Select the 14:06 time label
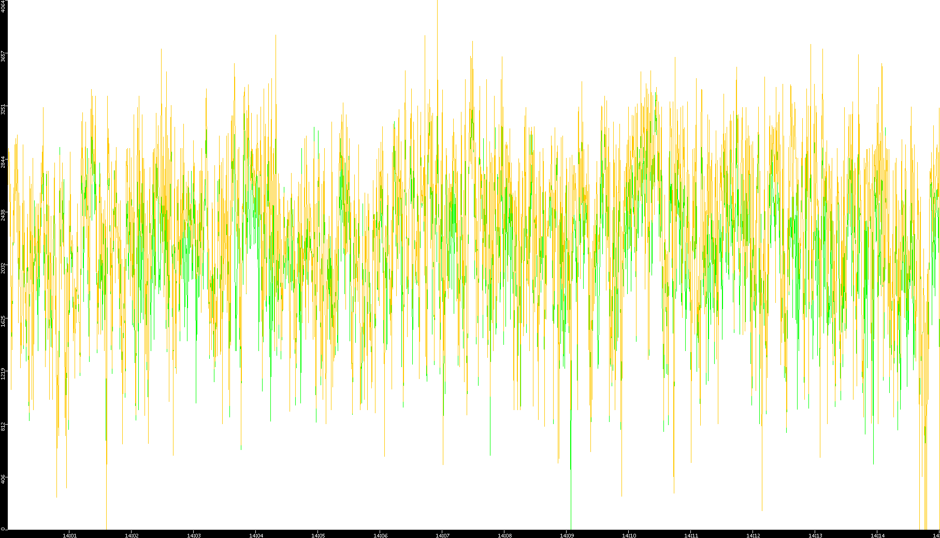 (381, 535)
